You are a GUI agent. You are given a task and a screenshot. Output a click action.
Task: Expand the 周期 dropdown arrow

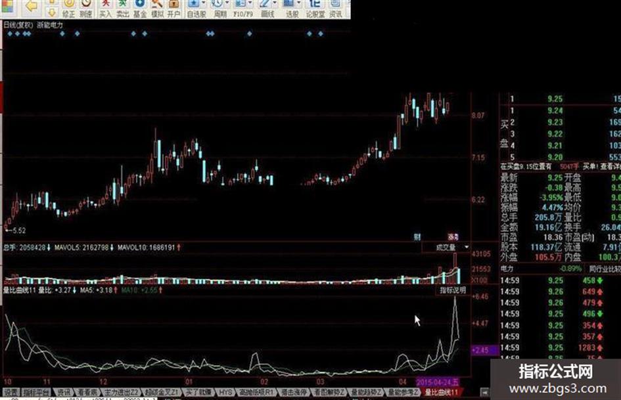tap(228, 3)
